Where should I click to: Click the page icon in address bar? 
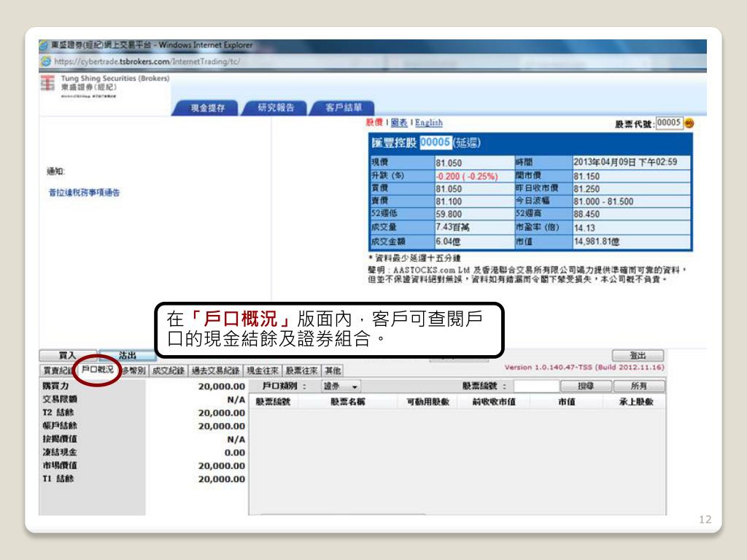point(46,61)
